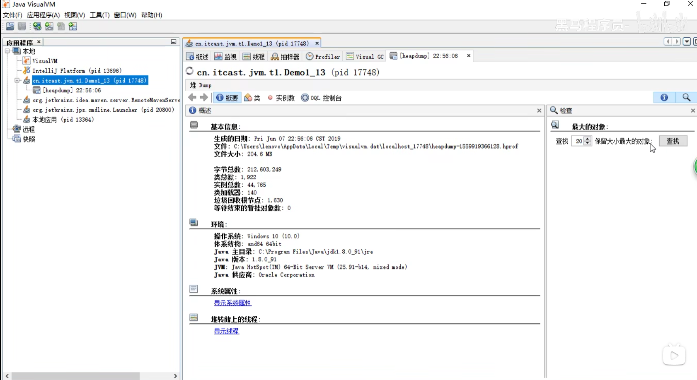Toggle the info panel button at top right
The height and width of the screenshot is (380, 697).
664,97
